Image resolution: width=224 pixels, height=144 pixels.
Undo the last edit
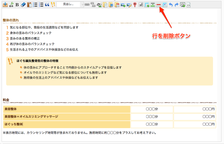[x=171, y=5]
